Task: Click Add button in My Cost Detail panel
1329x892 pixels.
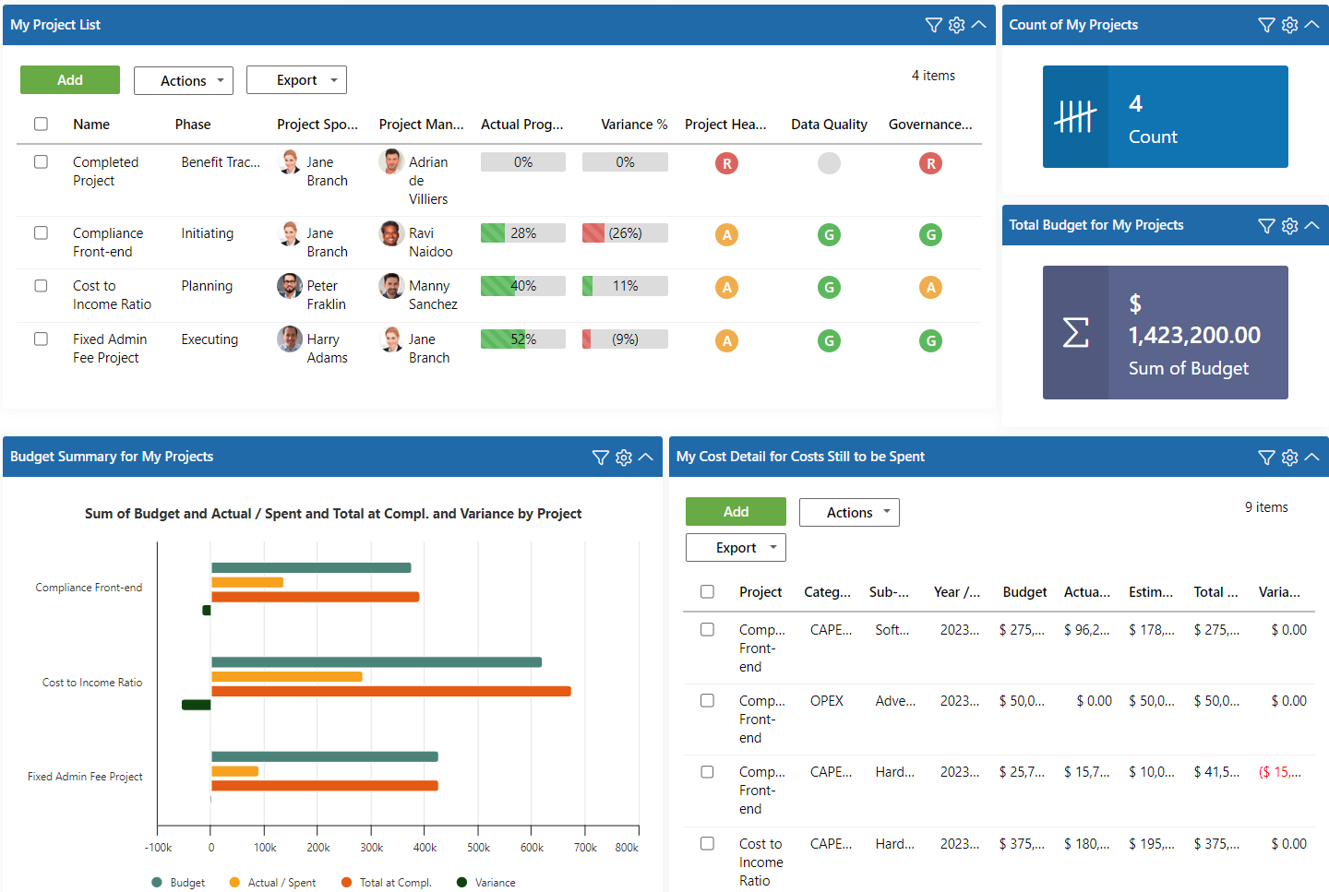Action: [736, 511]
